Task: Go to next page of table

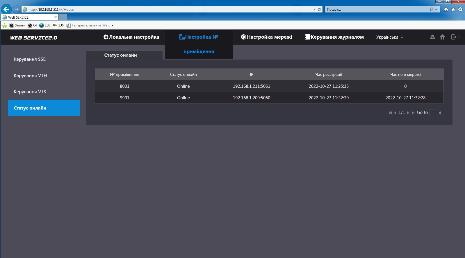Action: pyautogui.click(x=408, y=113)
